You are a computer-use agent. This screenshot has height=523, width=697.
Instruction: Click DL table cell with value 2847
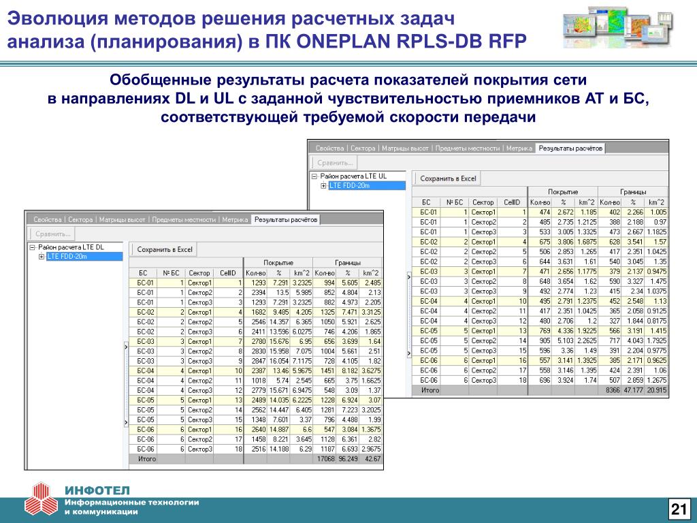(256, 361)
